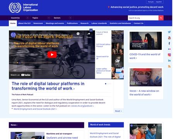Click the ILO logo emblem

[x=15, y=7]
